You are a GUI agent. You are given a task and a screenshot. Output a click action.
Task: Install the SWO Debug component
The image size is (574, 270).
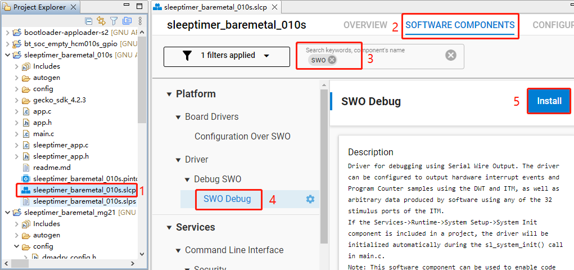[x=549, y=101]
